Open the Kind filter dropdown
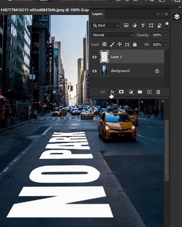The image size is (182, 227). pos(106,25)
